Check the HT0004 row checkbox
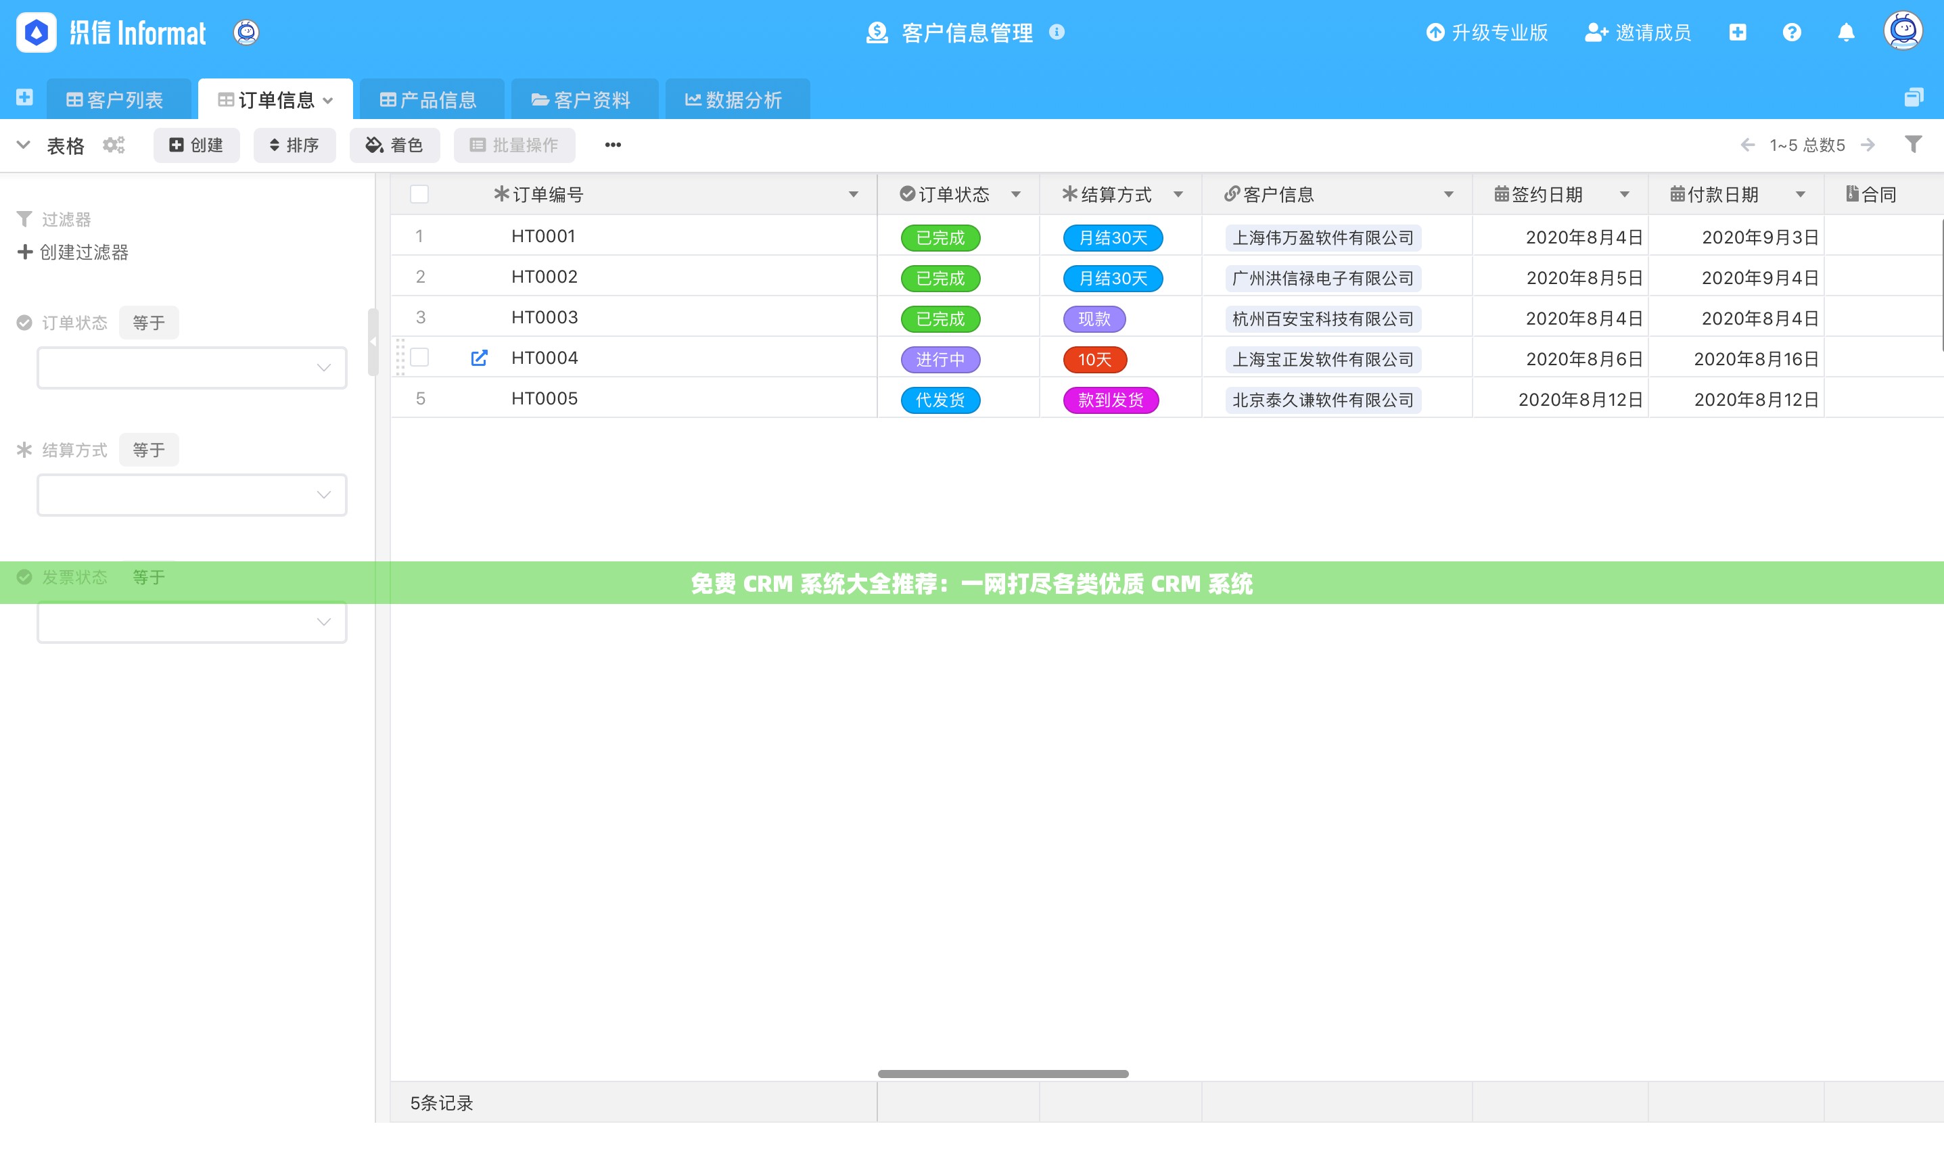The height and width of the screenshot is (1166, 1944). tap(419, 358)
